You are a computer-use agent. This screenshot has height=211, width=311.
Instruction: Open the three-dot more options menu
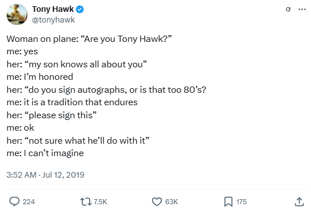click(x=302, y=9)
